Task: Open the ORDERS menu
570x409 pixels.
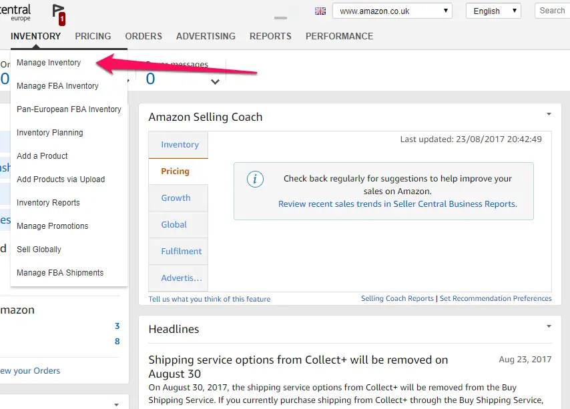Action: coord(144,36)
